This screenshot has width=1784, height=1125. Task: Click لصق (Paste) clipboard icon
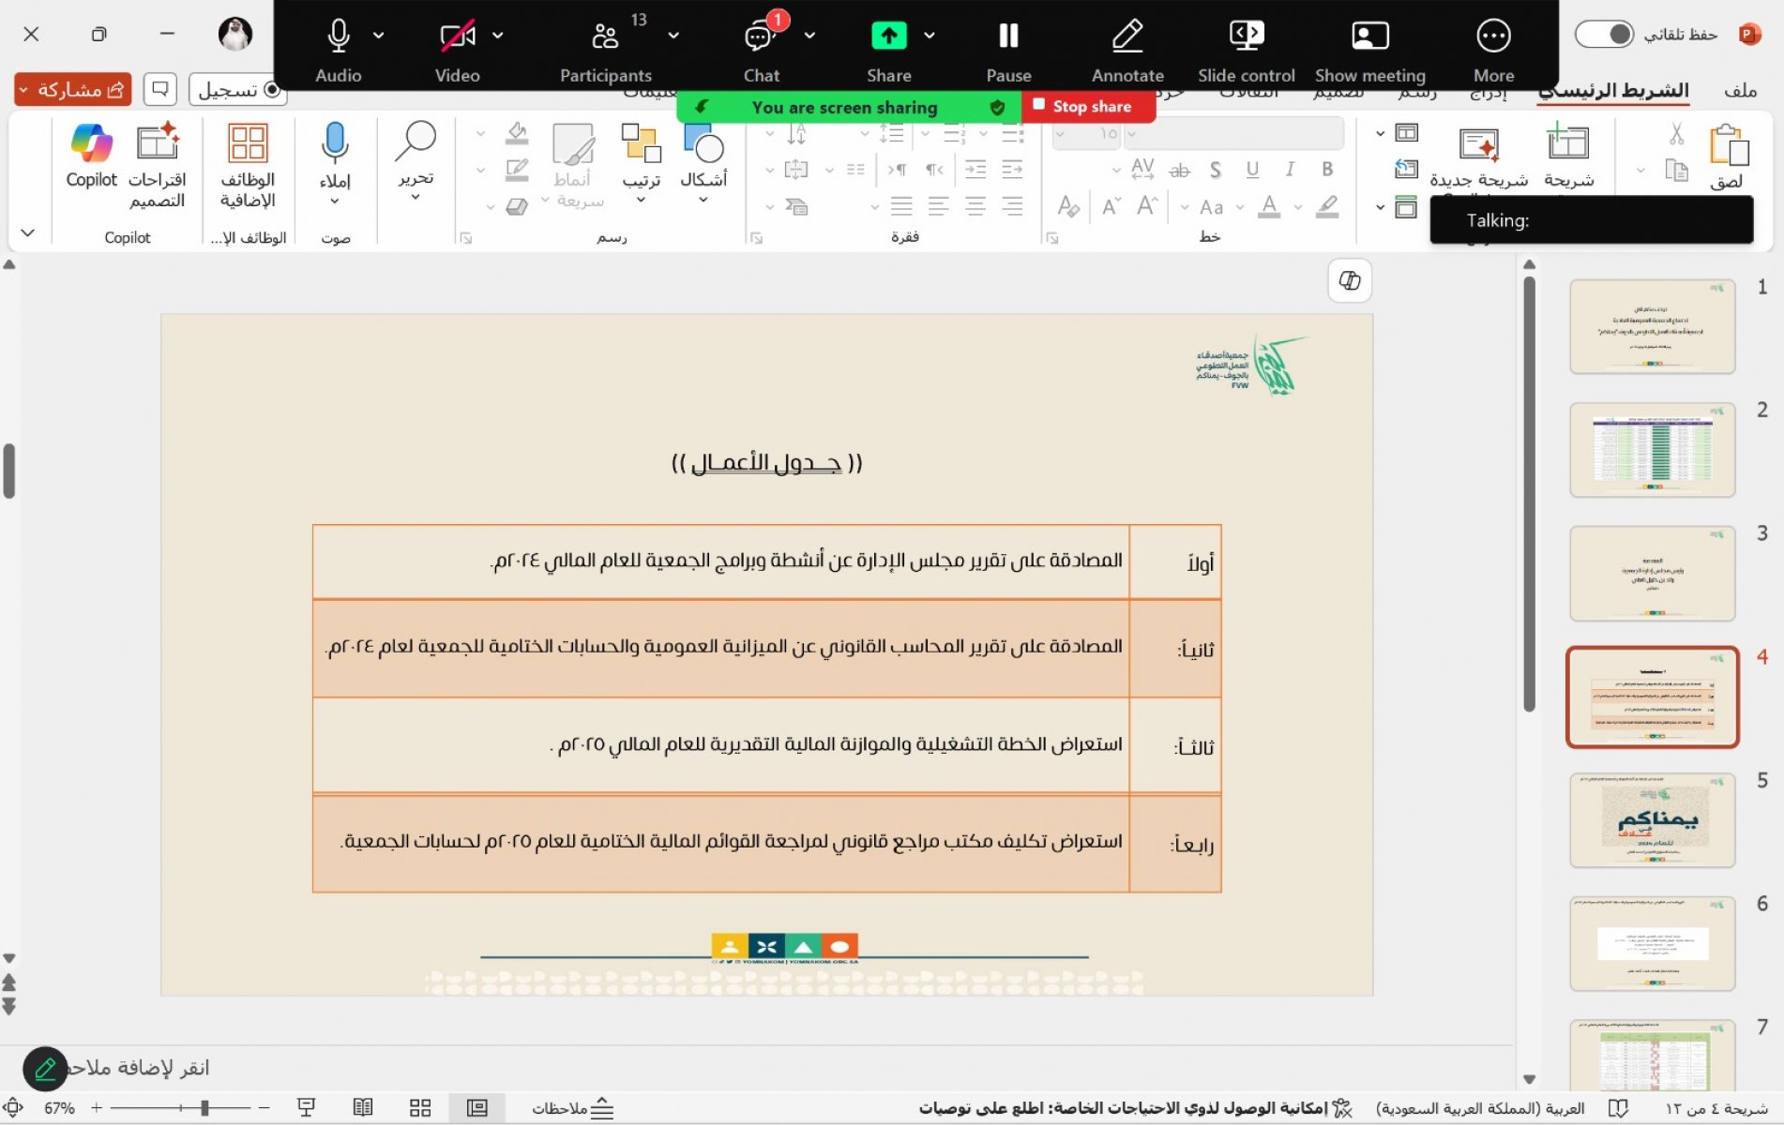point(1728,145)
